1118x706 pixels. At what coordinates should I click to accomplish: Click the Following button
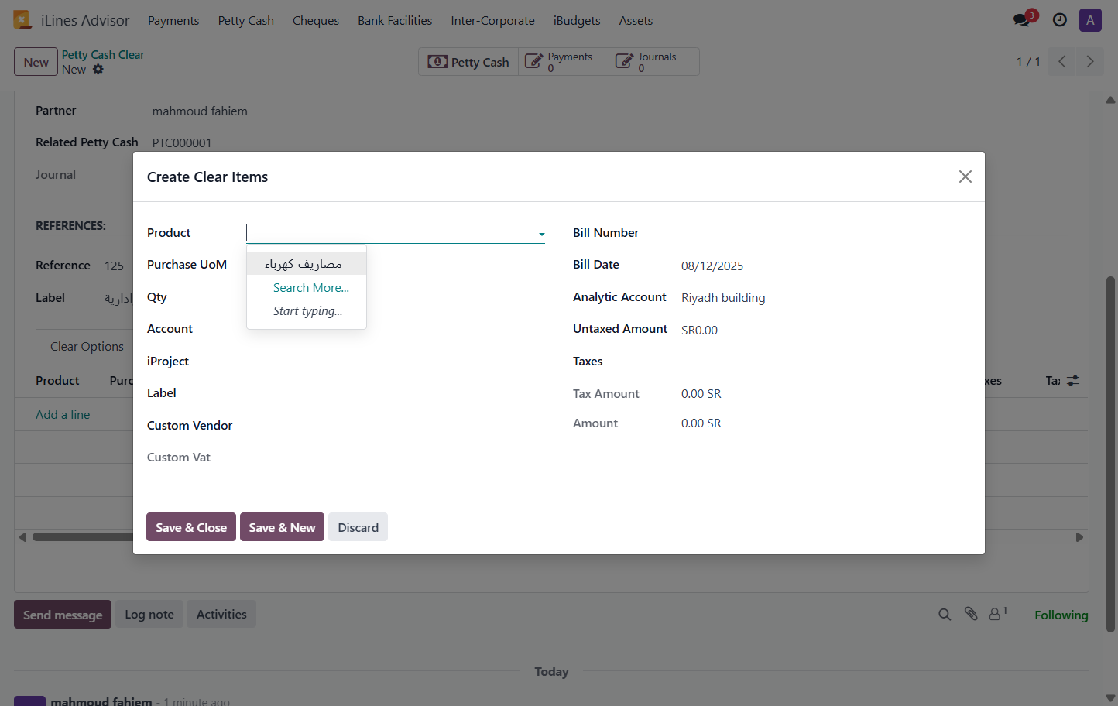[x=1061, y=615]
